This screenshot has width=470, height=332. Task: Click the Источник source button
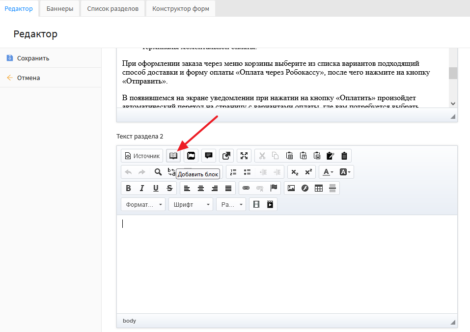tap(142, 156)
